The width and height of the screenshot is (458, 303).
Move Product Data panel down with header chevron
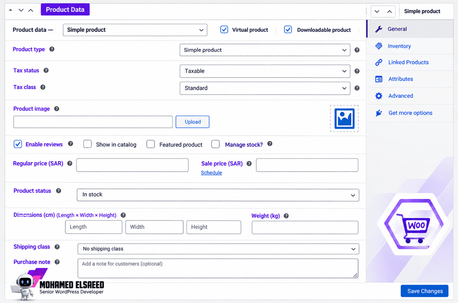pos(21,10)
